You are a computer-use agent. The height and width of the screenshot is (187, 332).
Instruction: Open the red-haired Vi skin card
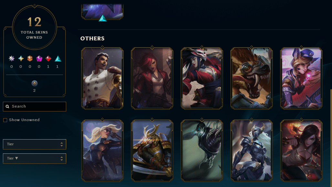(x=152, y=78)
